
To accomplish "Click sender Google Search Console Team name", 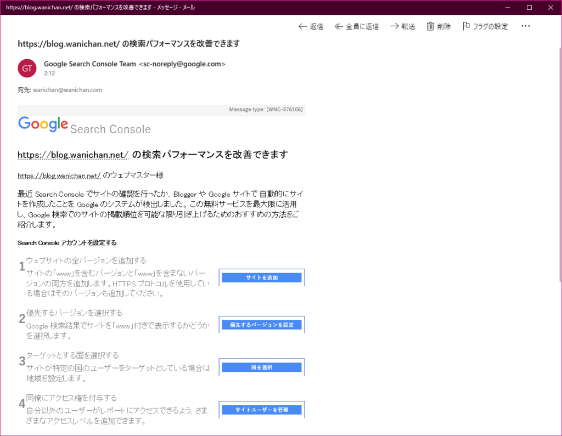I will 89,64.
